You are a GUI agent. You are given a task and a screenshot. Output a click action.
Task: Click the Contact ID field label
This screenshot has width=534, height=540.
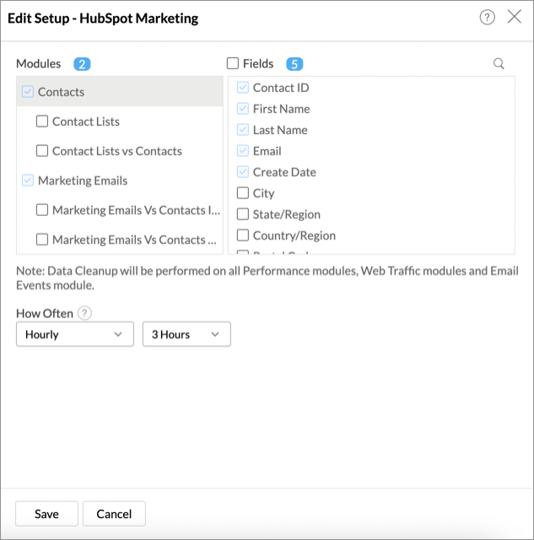[x=281, y=88]
